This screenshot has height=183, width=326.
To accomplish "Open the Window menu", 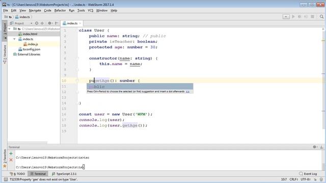I will click(x=102, y=10).
